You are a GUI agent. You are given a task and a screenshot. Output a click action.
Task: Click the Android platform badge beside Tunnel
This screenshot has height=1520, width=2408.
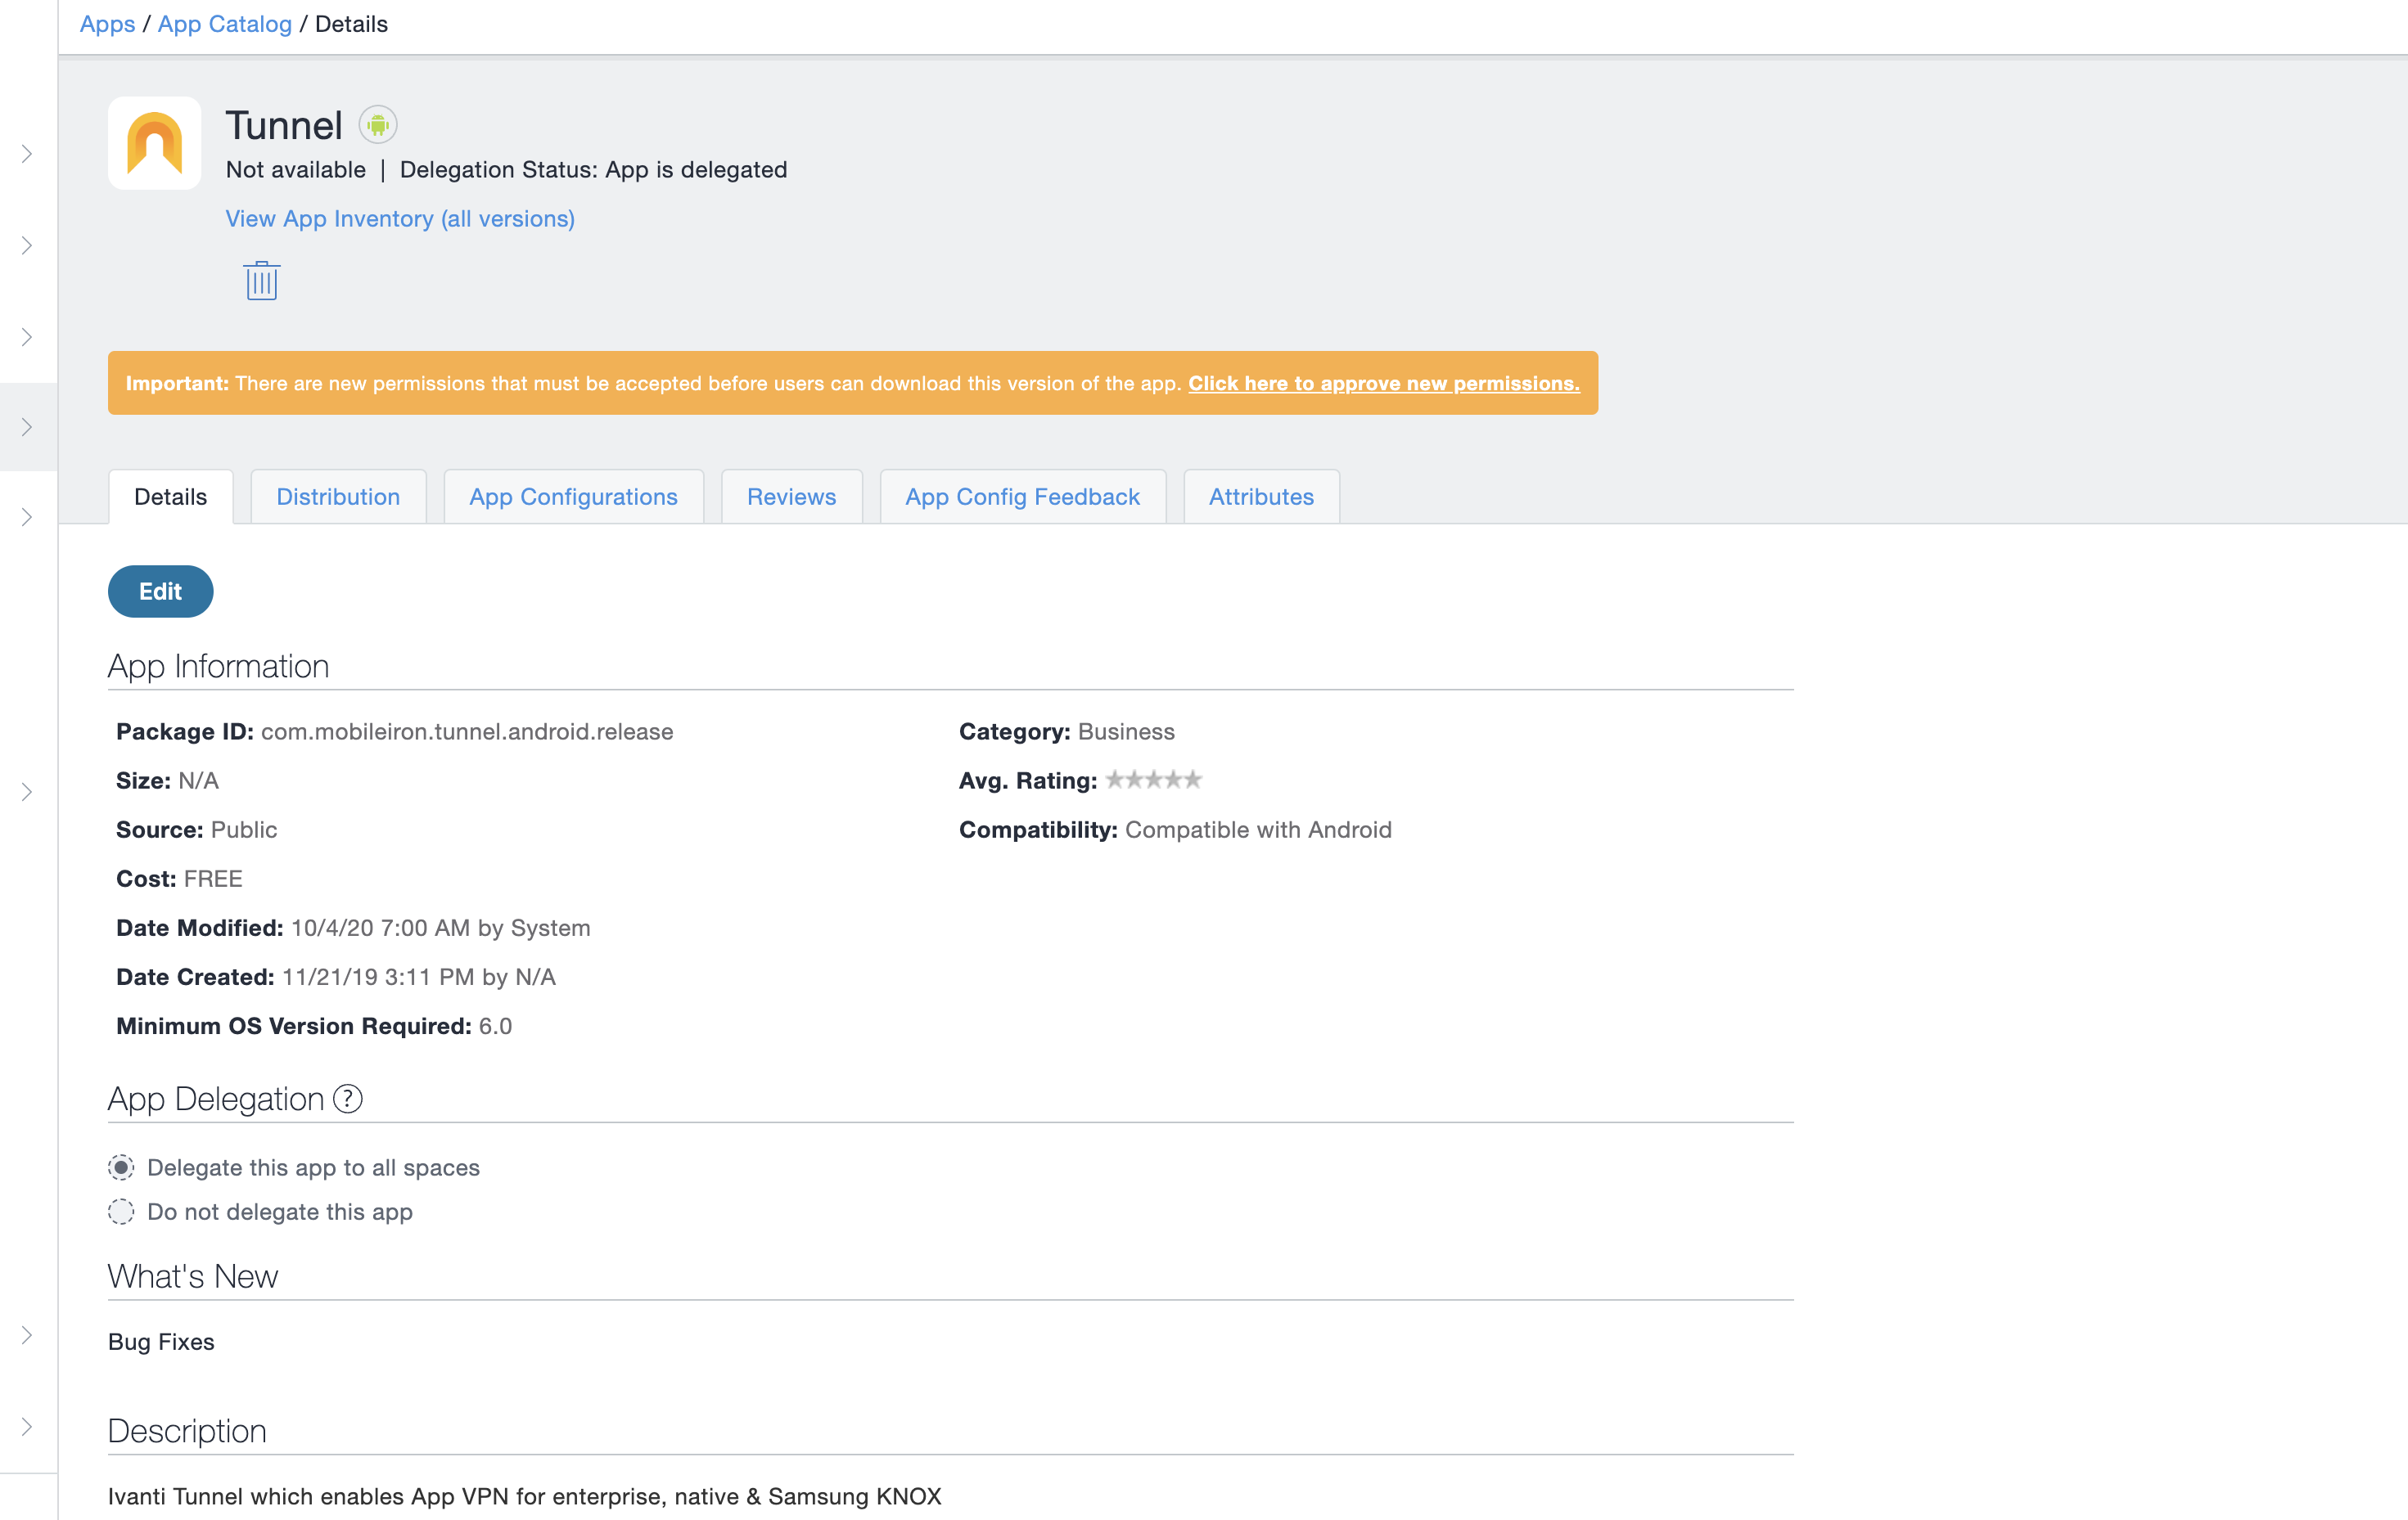pyautogui.click(x=377, y=124)
